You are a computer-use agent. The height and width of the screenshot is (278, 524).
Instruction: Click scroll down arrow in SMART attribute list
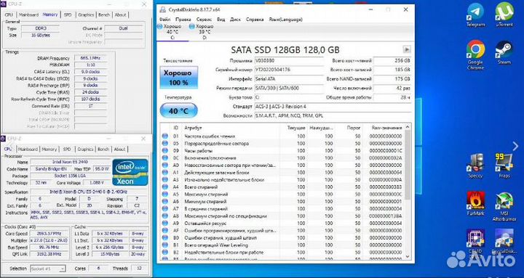pos(408,256)
